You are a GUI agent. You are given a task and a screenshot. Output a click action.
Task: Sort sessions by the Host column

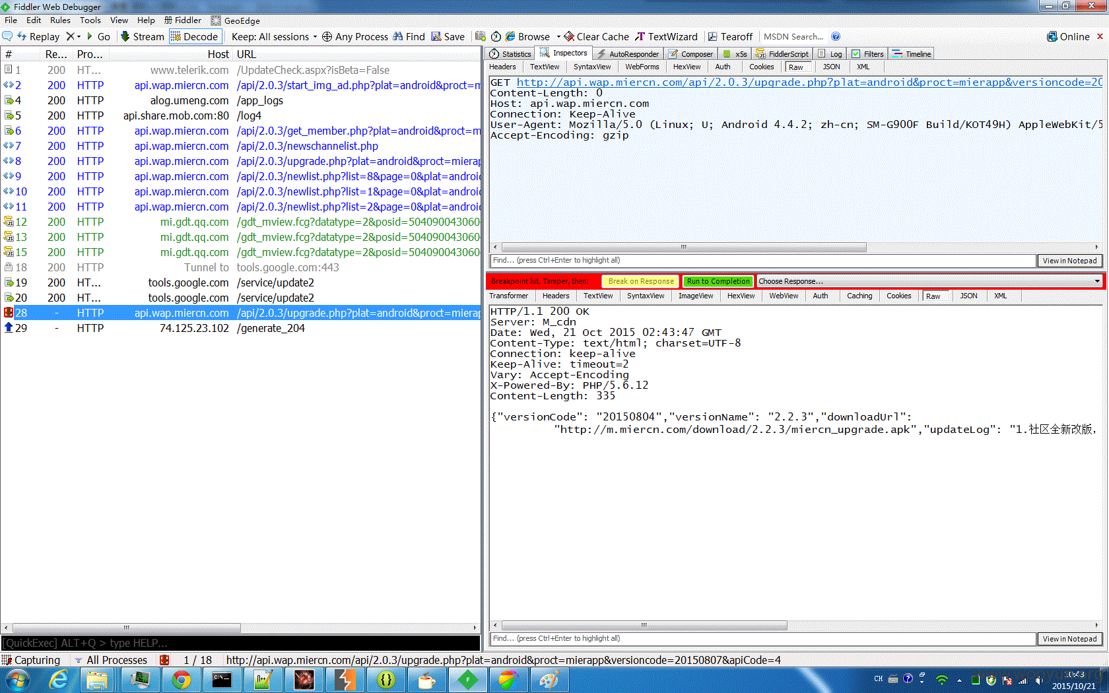[x=218, y=54]
